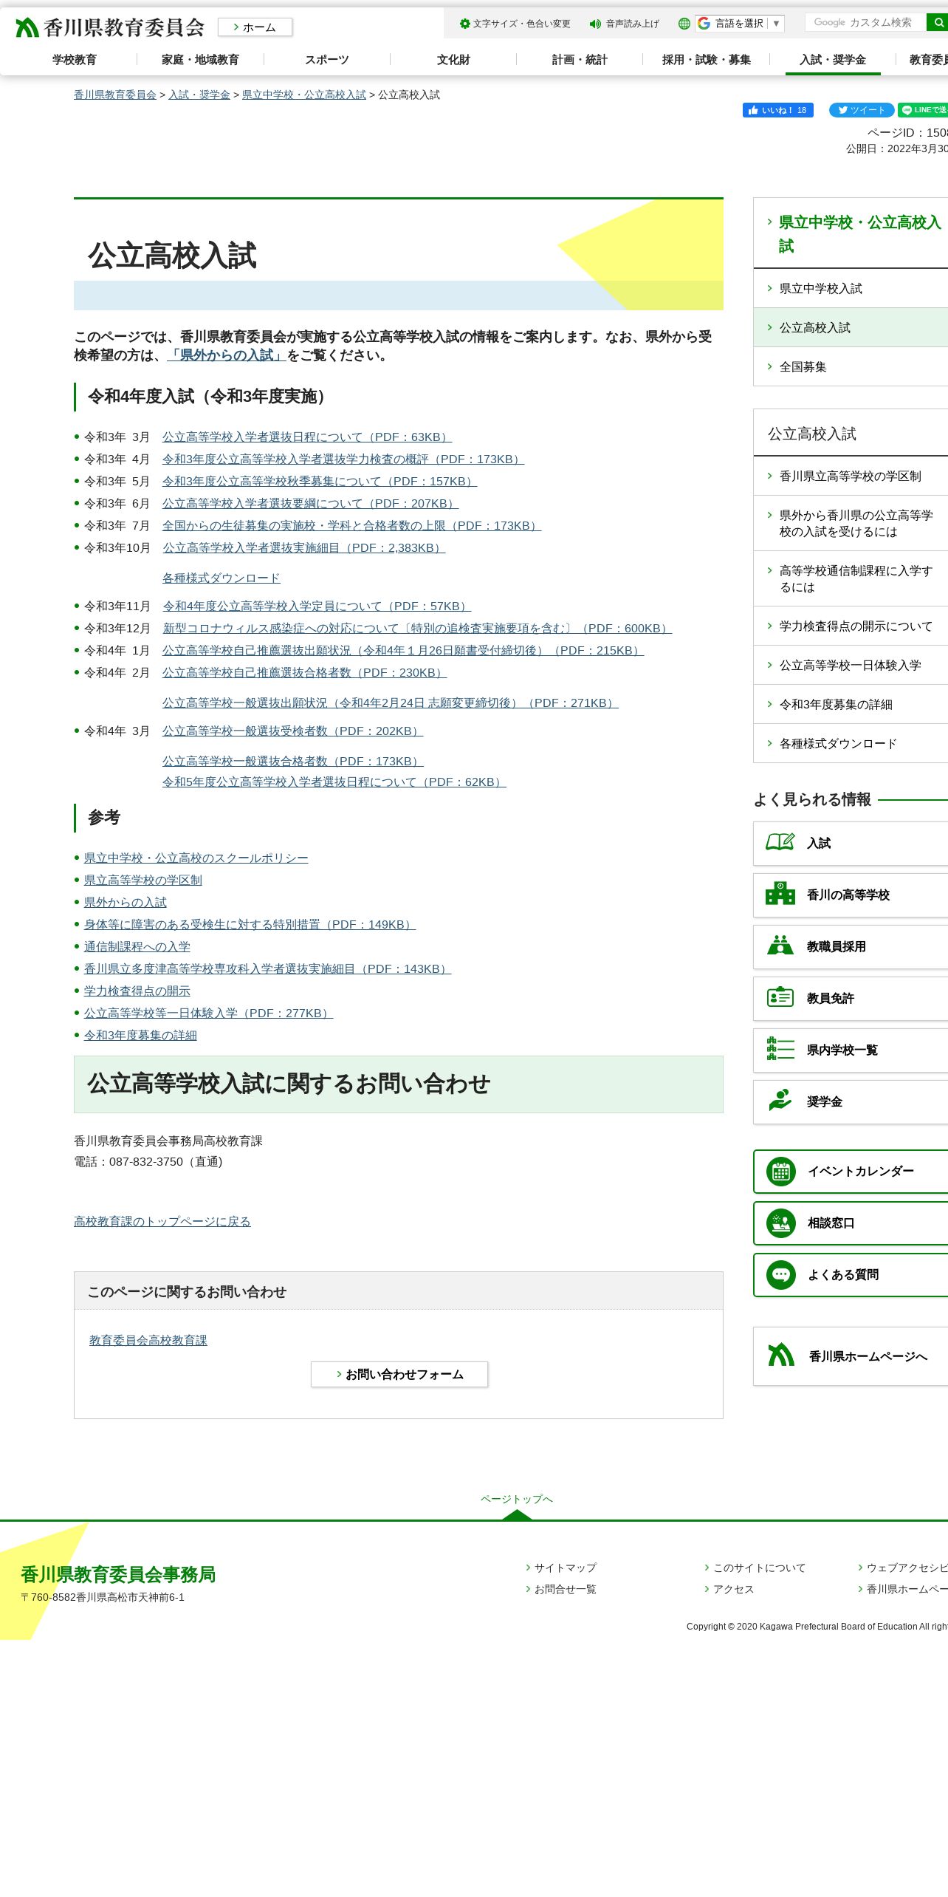Screen dimensions: 948x1897
Task: Open 各種様式ダウンロード link in main list
Action: pos(221,578)
